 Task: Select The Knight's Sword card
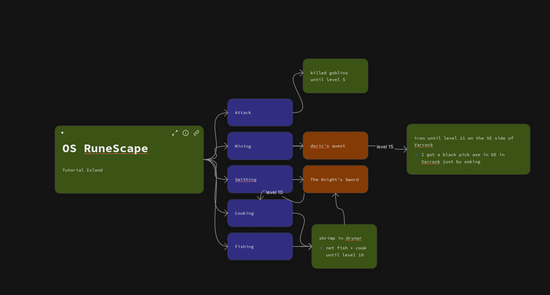pos(335,179)
